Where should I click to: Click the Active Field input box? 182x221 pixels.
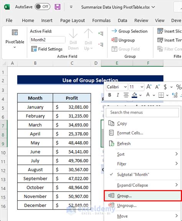[48, 40]
